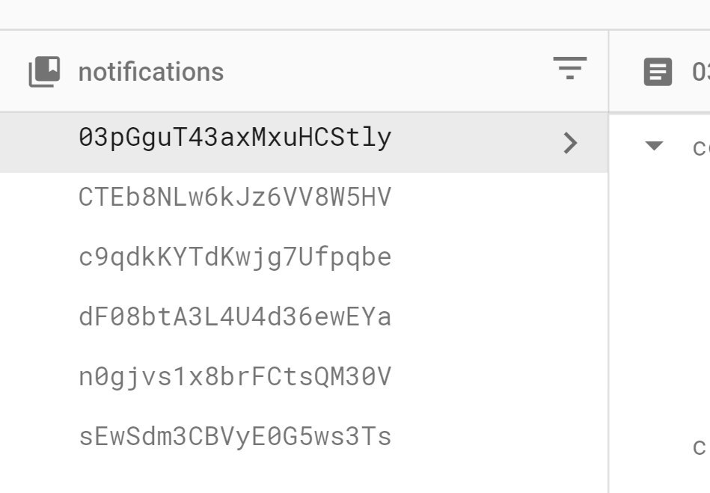Collapse the field using the triangle arrow
Viewport: 710px width, 493px height.
click(x=654, y=146)
